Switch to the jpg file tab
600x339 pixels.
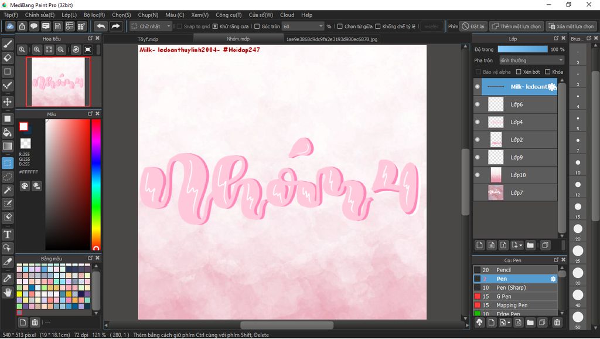coord(332,39)
